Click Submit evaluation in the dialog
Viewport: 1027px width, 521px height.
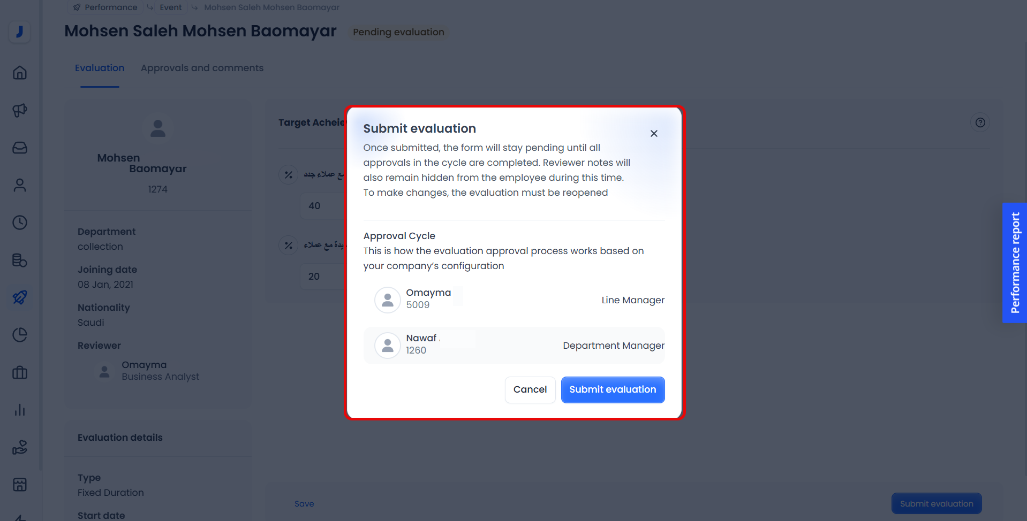click(x=613, y=389)
